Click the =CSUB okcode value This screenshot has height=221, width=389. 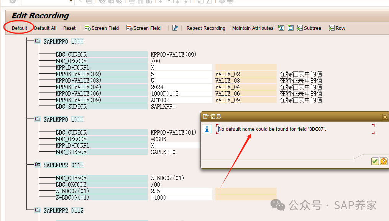(x=159, y=139)
